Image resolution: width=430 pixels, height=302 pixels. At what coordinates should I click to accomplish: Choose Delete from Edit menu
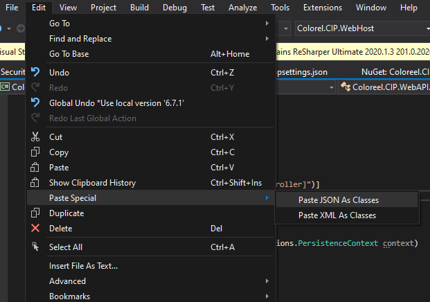click(x=151, y=228)
